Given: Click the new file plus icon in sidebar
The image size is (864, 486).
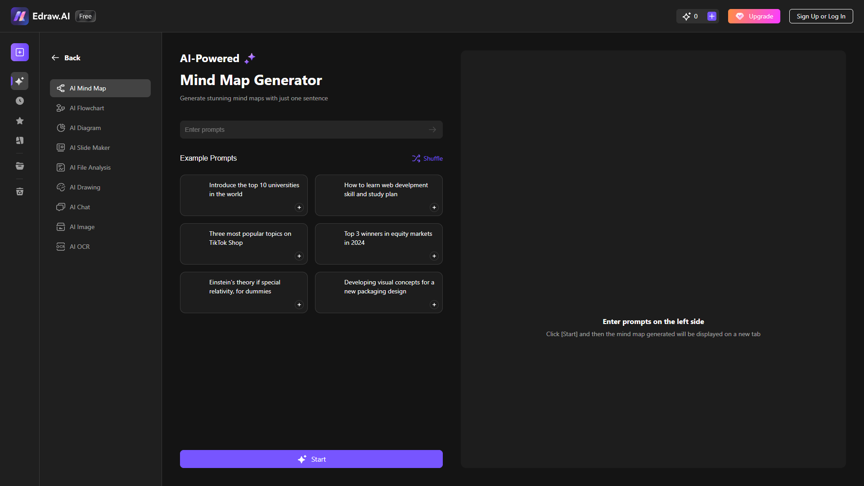Looking at the screenshot, I should (x=20, y=52).
